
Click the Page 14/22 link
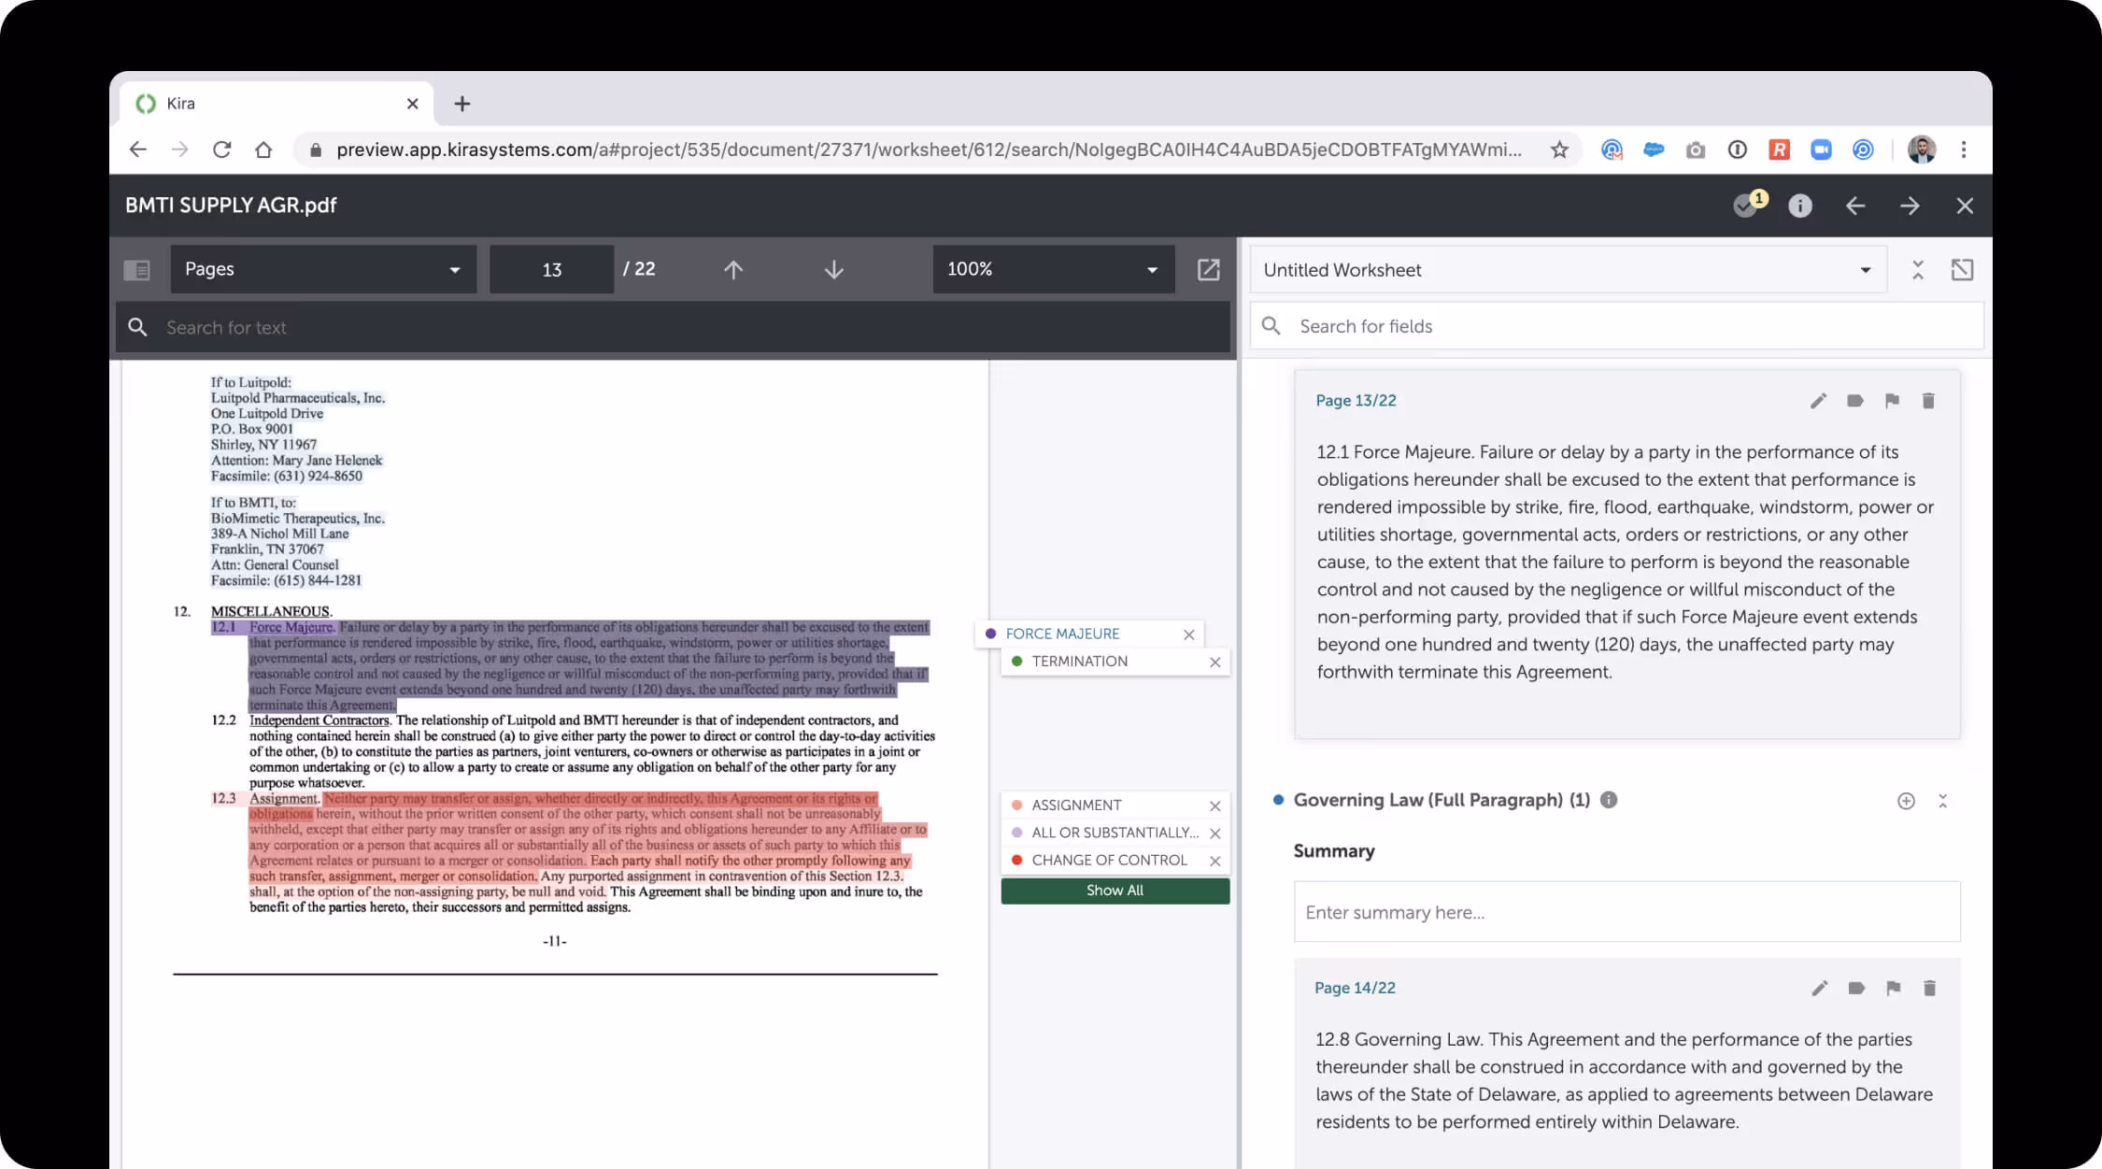(1354, 988)
